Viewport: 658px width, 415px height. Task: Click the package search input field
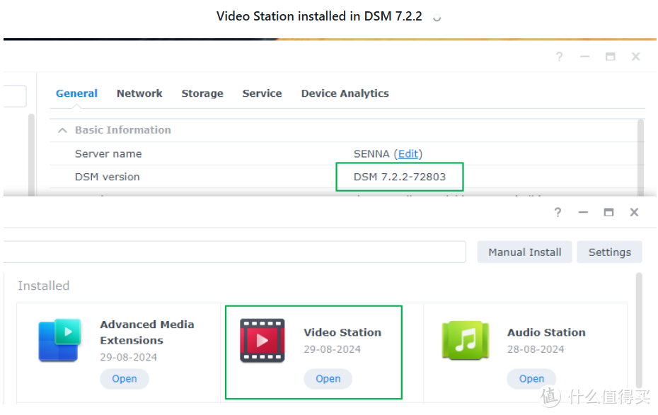[233, 252]
